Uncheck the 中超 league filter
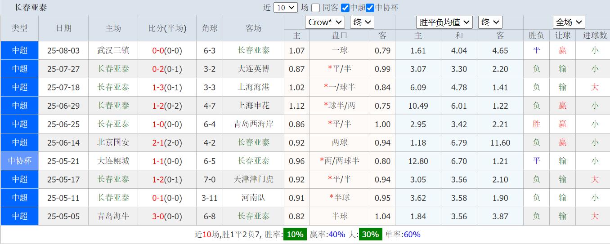Screen dimensions: 610x244 (x=345, y=8)
